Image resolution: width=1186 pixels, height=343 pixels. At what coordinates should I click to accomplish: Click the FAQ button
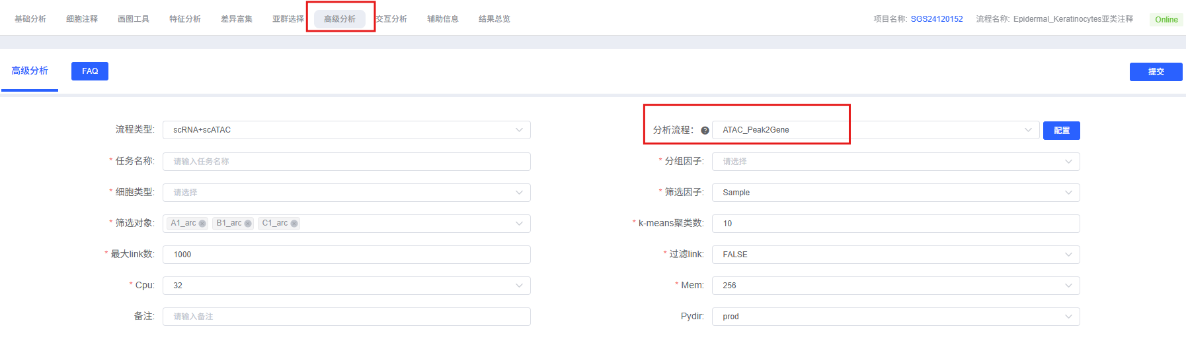coord(90,71)
